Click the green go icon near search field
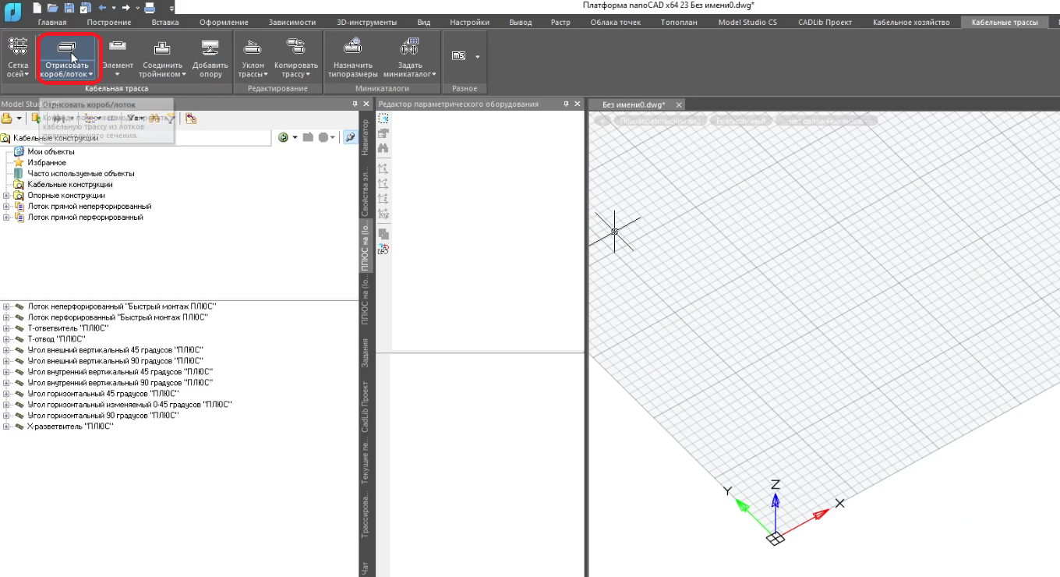 point(284,137)
